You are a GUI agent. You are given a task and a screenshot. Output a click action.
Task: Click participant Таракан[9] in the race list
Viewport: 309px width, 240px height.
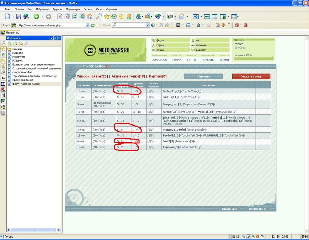(x=171, y=147)
